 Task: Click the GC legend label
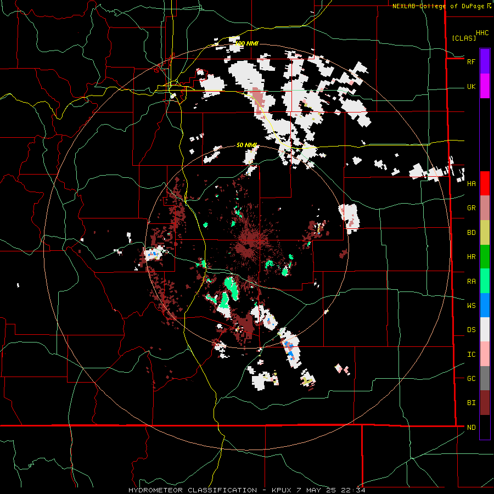click(x=471, y=378)
